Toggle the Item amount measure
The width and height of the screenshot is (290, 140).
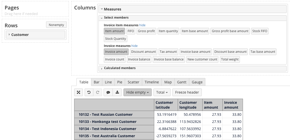click(114, 31)
